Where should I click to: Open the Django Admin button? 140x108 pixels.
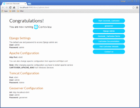pos(109,31)
